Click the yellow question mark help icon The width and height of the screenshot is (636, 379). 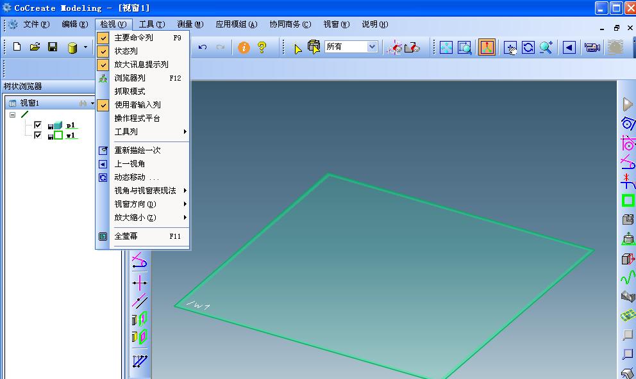pyautogui.click(x=262, y=47)
